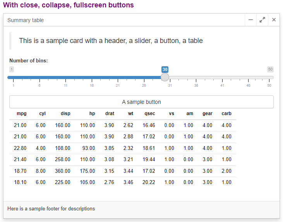
Task: Click the qsec column header
Action: point(149,114)
